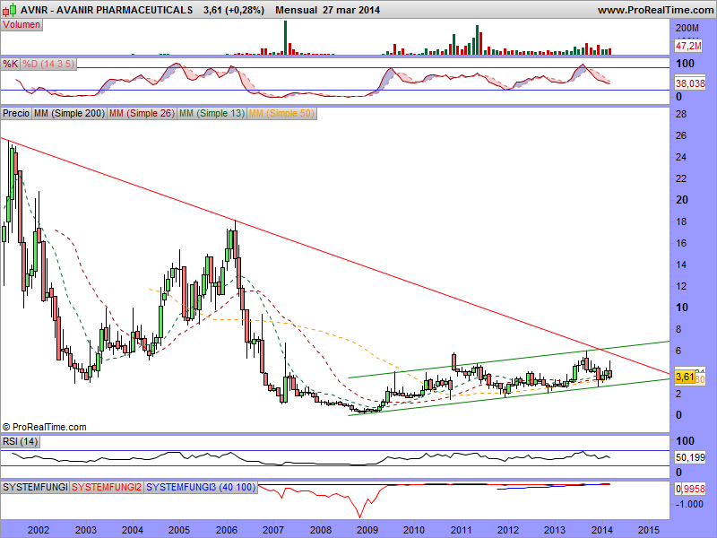Click the 20 price axis label
717x538 pixels.
click(x=682, y=200)
